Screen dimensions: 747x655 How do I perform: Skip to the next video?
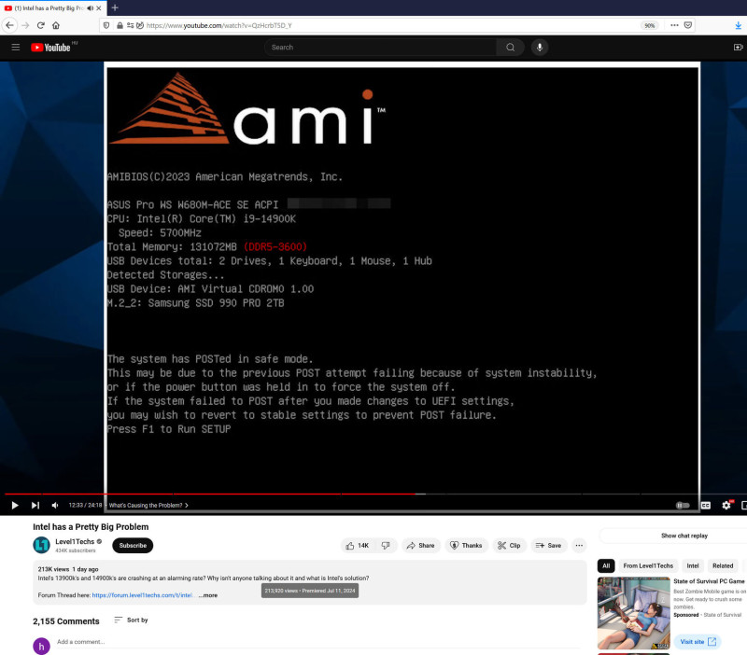click(x=35, y=505)
